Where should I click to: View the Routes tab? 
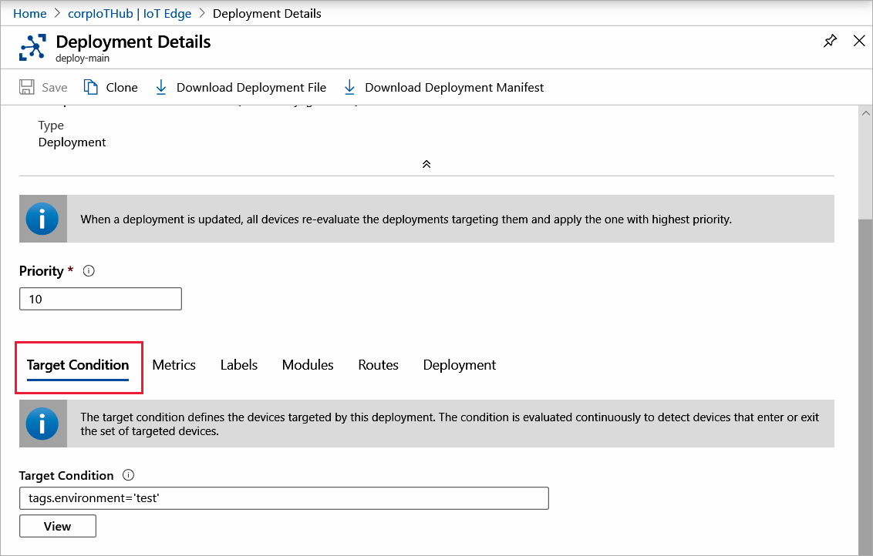(378, 364)
